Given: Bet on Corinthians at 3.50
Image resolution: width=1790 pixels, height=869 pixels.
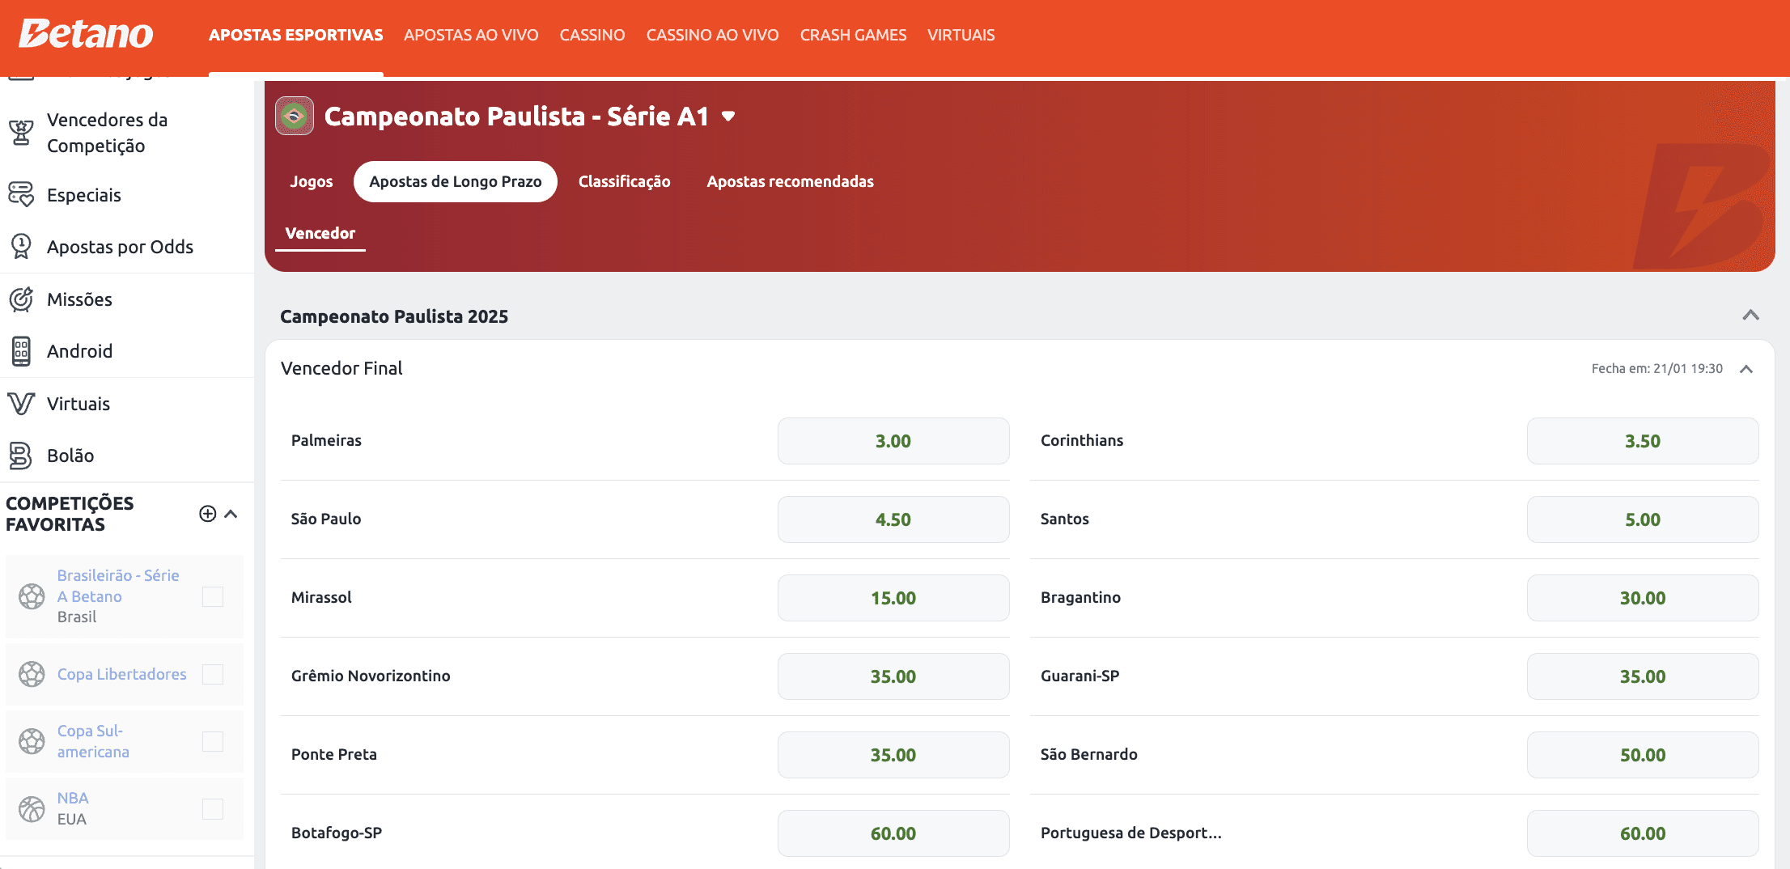Looking at the screenshot, I should click(x=1643, y=441).
